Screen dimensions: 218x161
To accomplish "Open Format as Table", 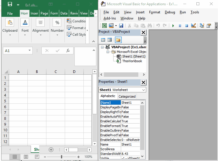I will (76, 28).
